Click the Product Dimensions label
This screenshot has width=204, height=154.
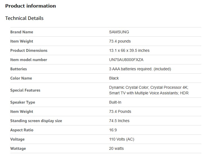point(29,50)
